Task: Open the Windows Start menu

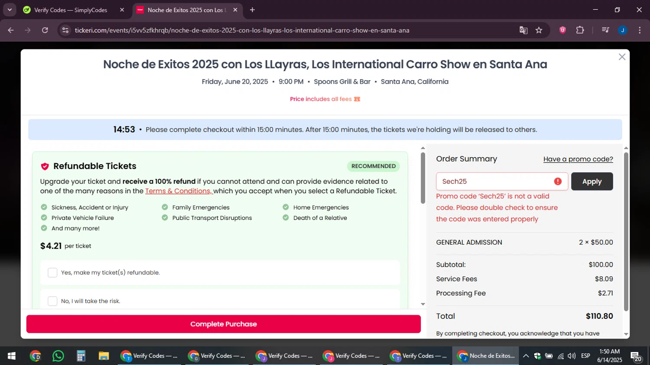Action: pyautogui.click(x=12, y=356)
